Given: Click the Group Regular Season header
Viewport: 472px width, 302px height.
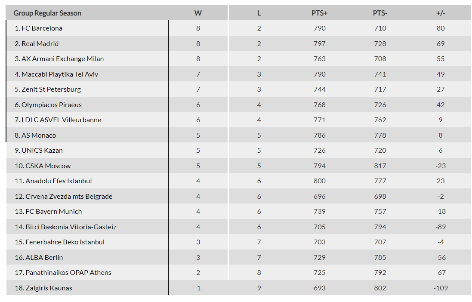Looking at the screenshot, I should (47, 13).
